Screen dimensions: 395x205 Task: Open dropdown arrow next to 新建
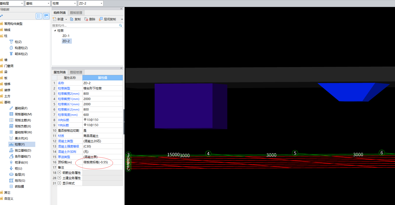(x=66, y=19)
